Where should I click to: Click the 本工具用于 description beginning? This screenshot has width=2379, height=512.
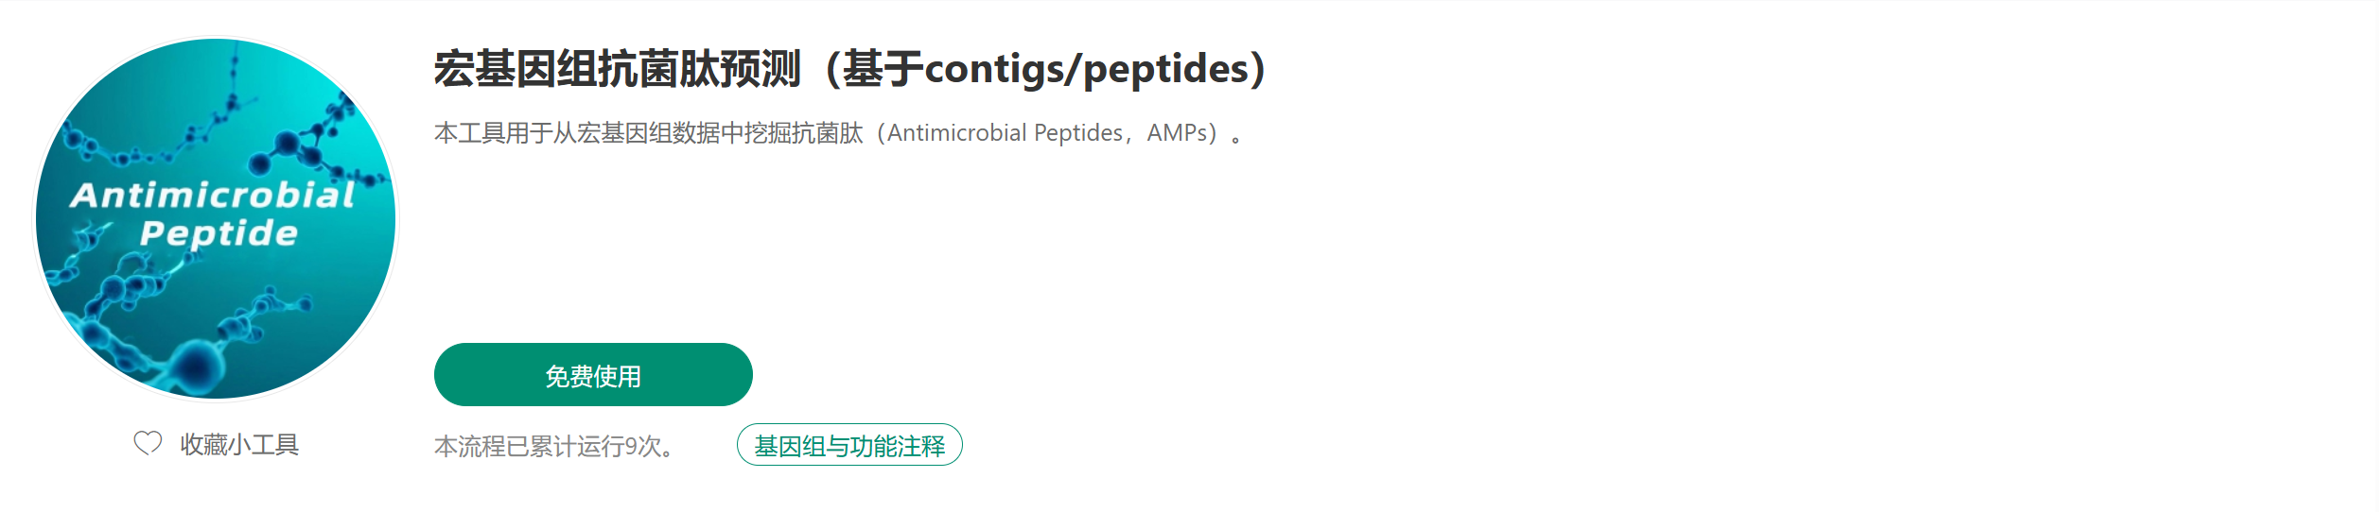[x=494, y=133]
